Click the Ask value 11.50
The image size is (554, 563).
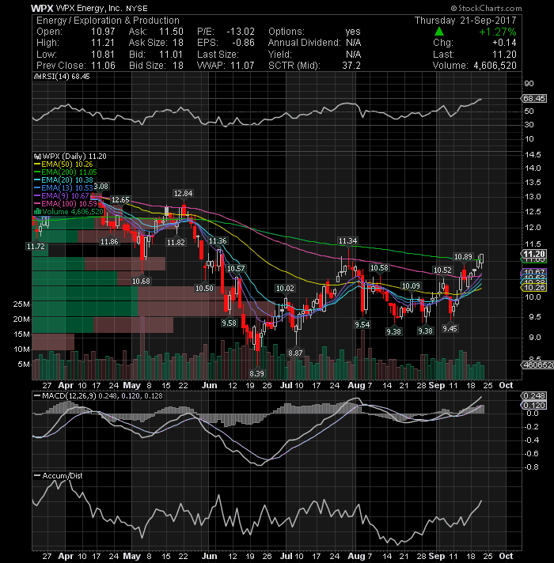pos(172,32)
